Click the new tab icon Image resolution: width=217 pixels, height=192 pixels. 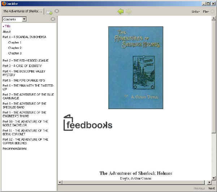(x=49, y=12)
